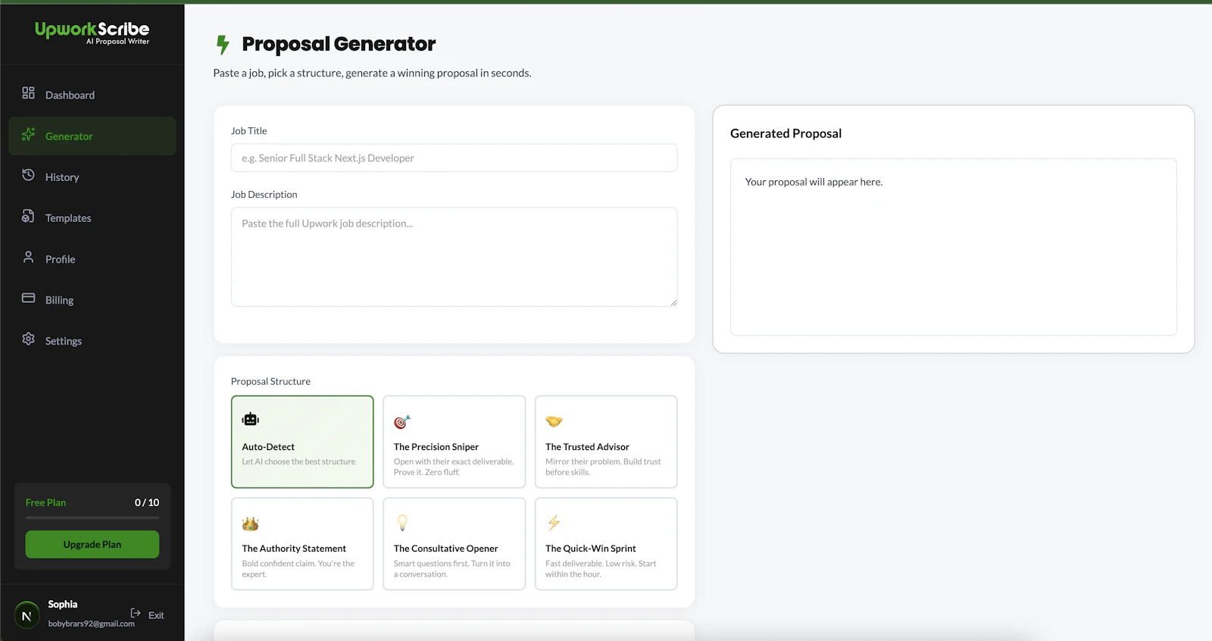The width and height of the screenshot is (1212, 641).
Task: Click the robot icon on Auto-Detect card
Action: click(x=251, y=419)
